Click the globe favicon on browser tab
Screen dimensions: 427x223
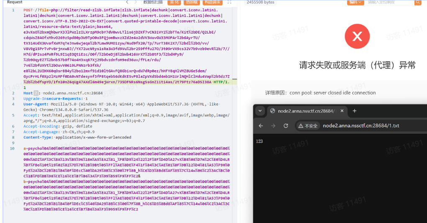point(273,111)
